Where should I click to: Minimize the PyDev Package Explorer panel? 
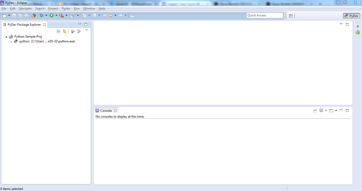[x=80, y=24]
